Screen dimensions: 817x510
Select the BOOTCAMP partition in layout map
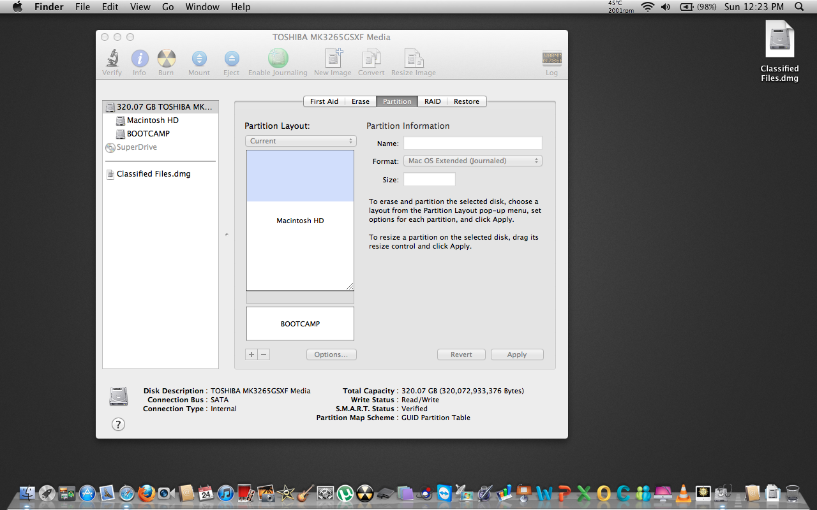pos(301,324)
